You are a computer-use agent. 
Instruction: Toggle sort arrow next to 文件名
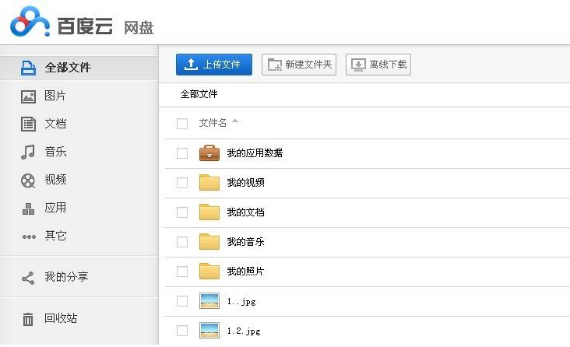click(x=235, y=121)
